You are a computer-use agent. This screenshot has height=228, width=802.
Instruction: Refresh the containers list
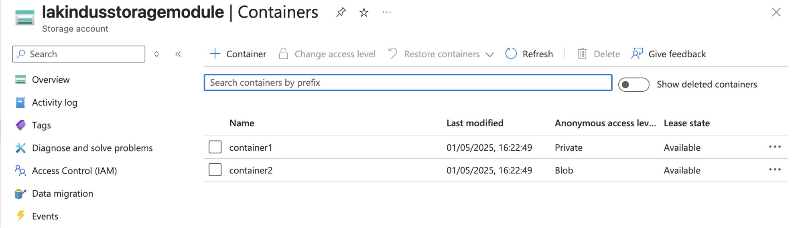tap(529, 54)
